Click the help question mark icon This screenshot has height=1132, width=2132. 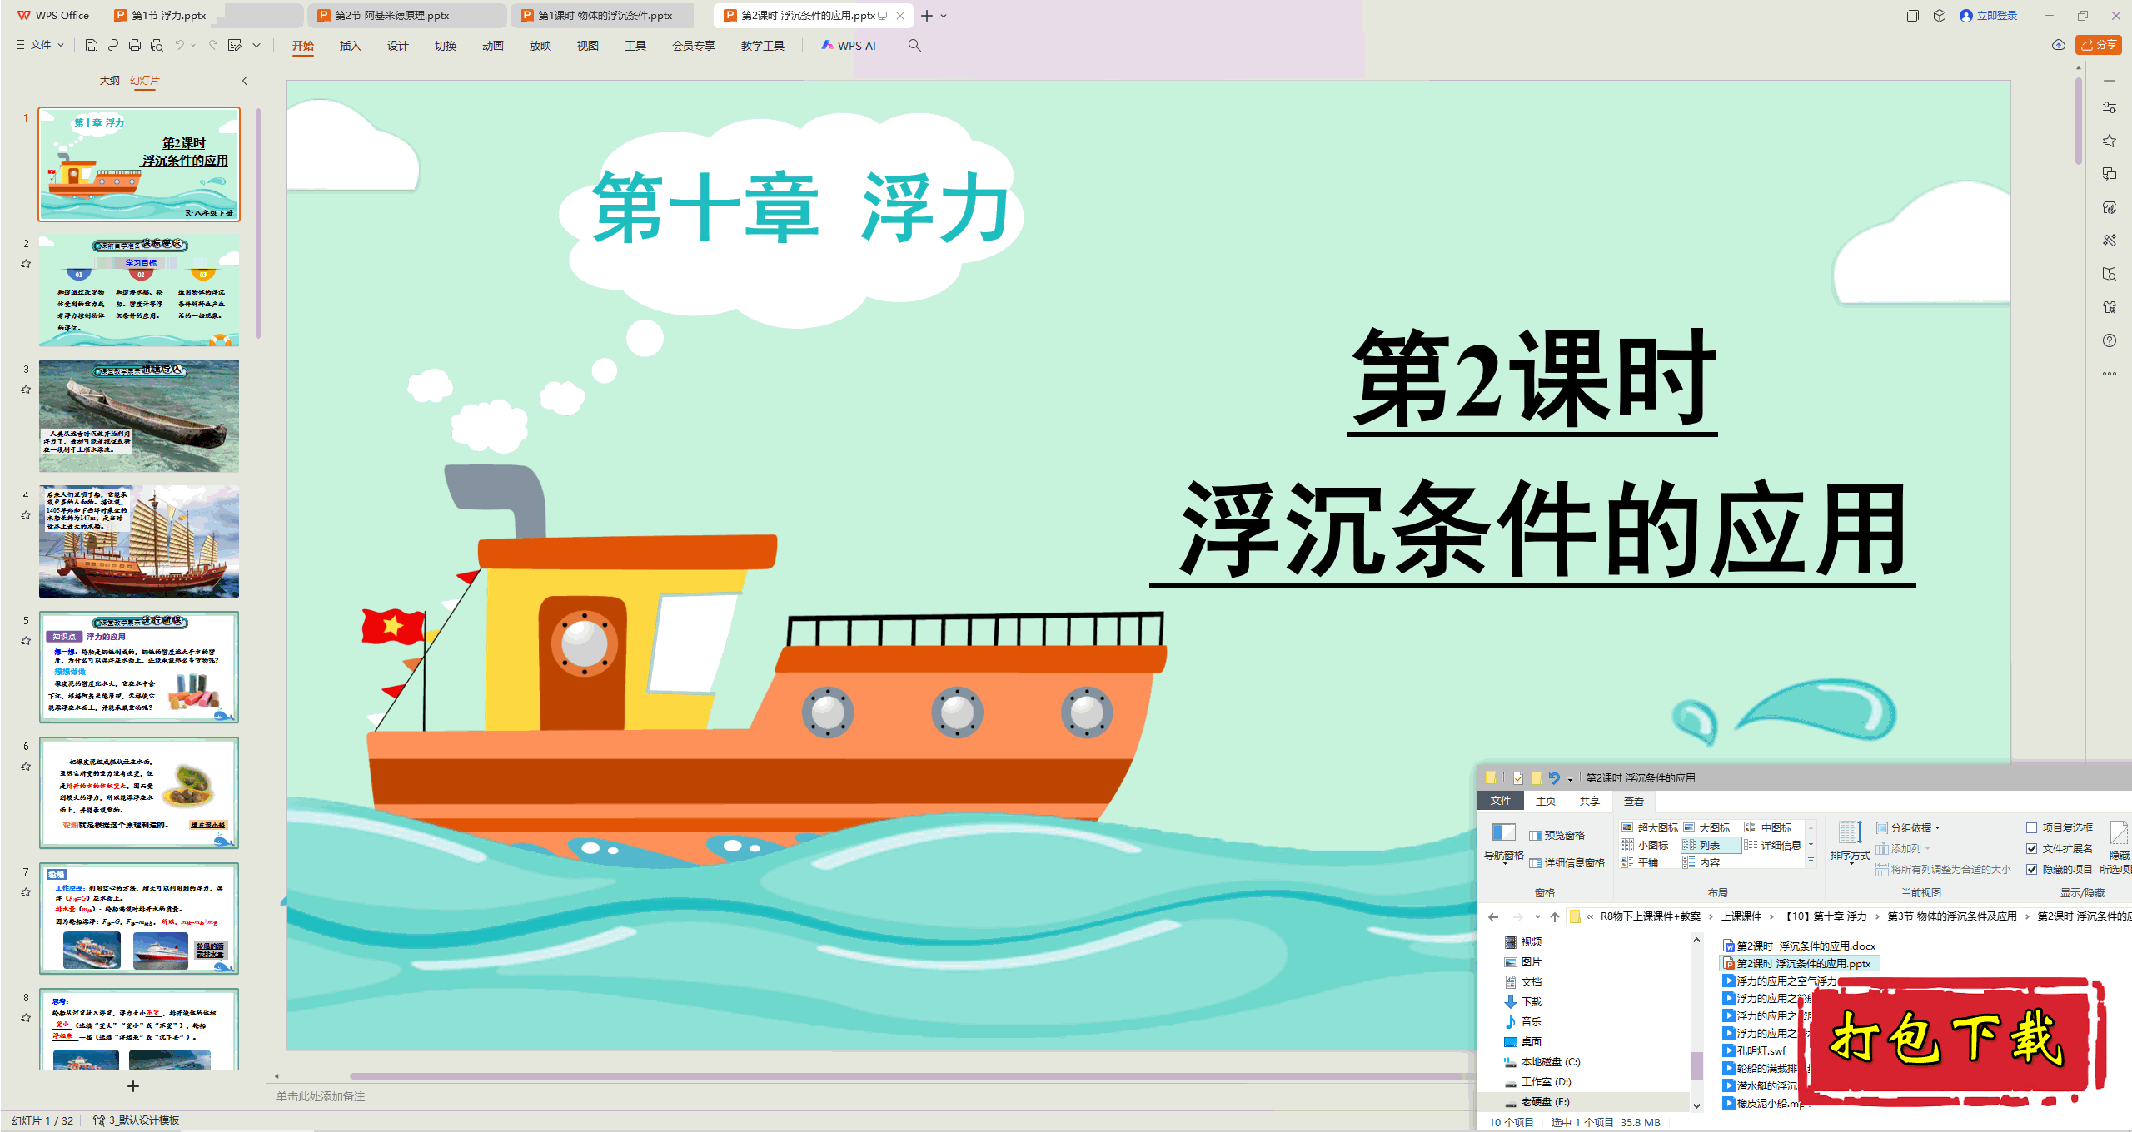pos(2109,340)
